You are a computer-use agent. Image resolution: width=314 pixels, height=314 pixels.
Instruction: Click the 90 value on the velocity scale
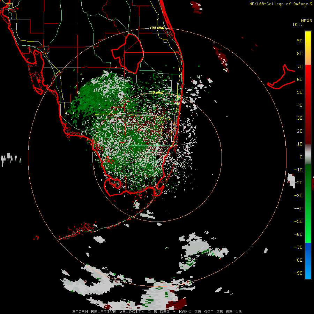(300, 41)
